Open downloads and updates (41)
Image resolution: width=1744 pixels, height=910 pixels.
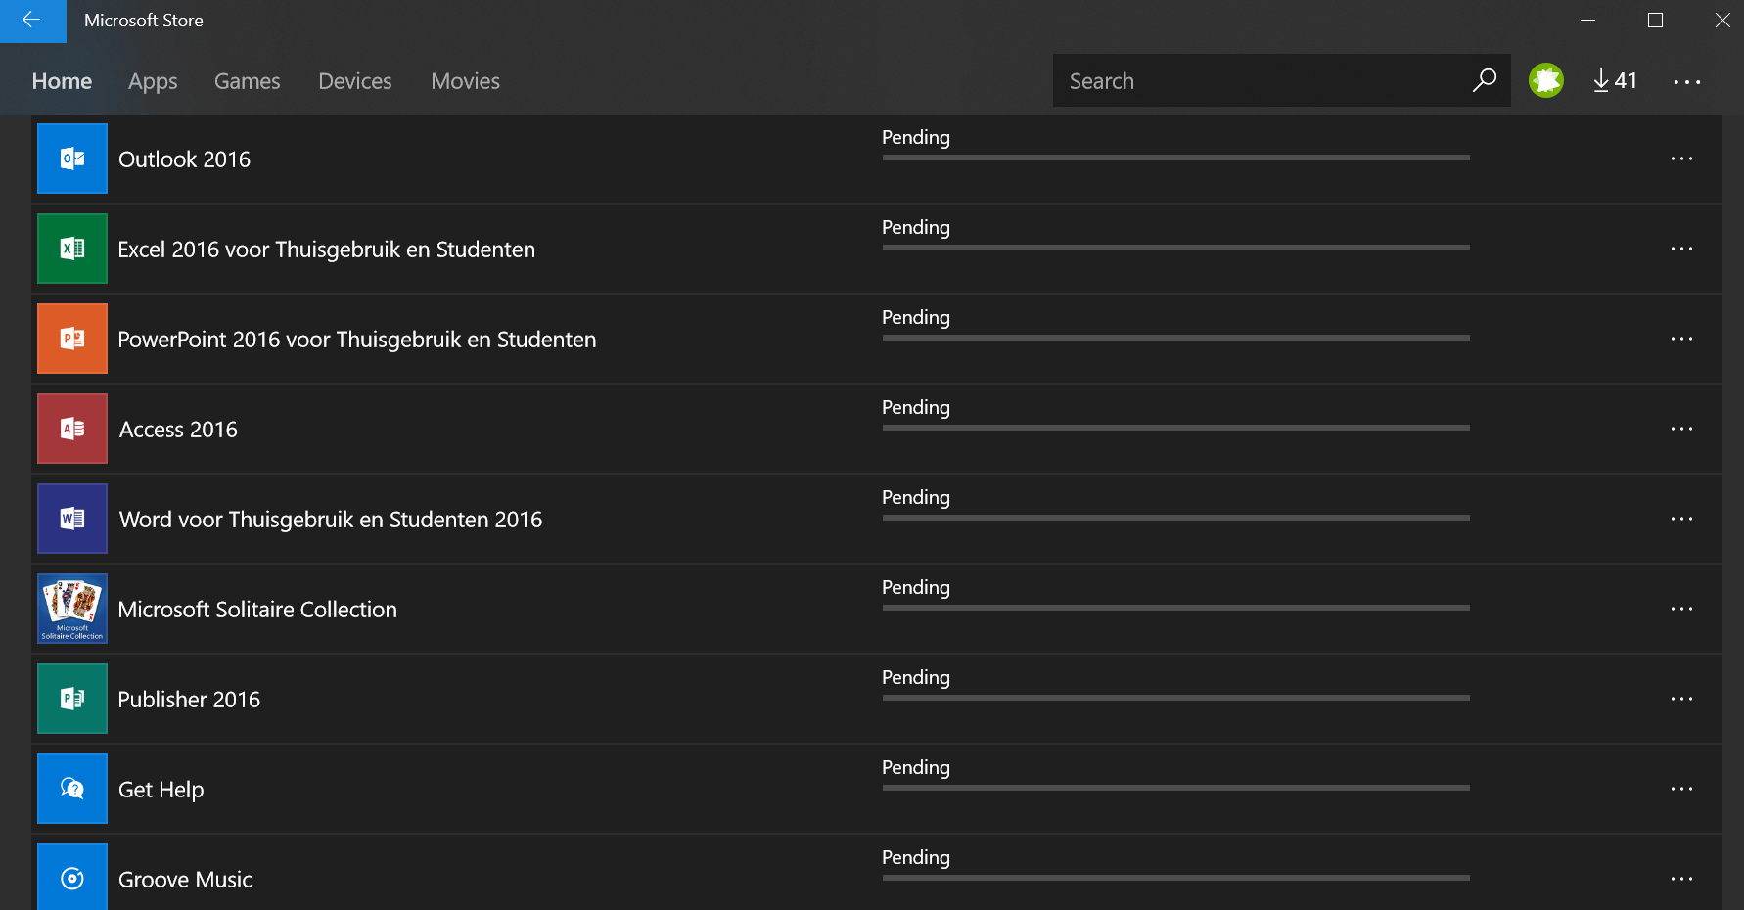[x=1616, y=80]
